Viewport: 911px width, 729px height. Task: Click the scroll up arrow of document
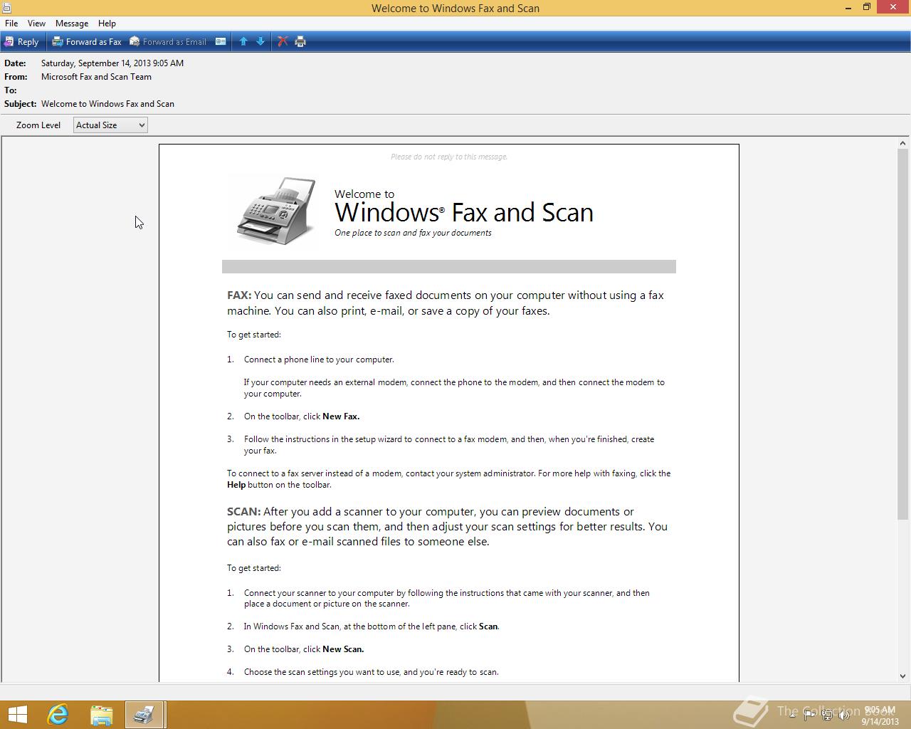(902, 144)
